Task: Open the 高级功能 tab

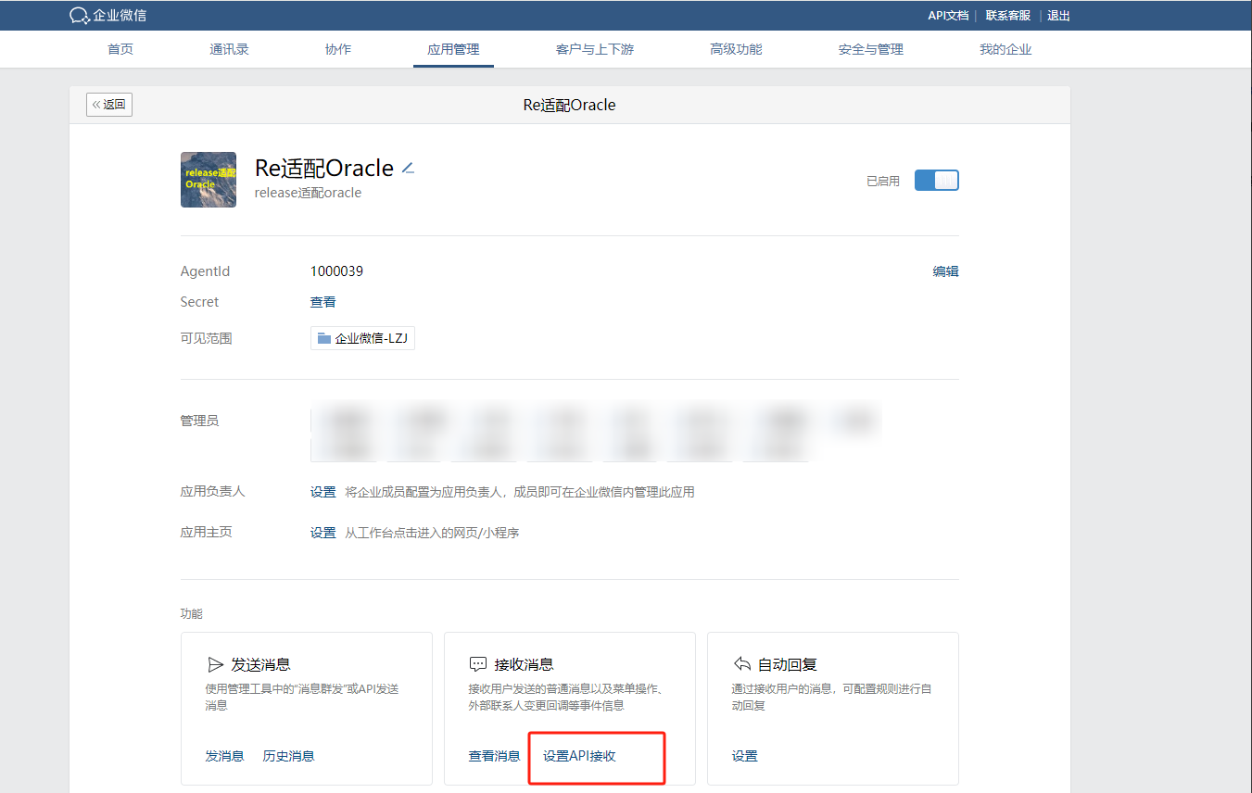Action: (736, 49)
